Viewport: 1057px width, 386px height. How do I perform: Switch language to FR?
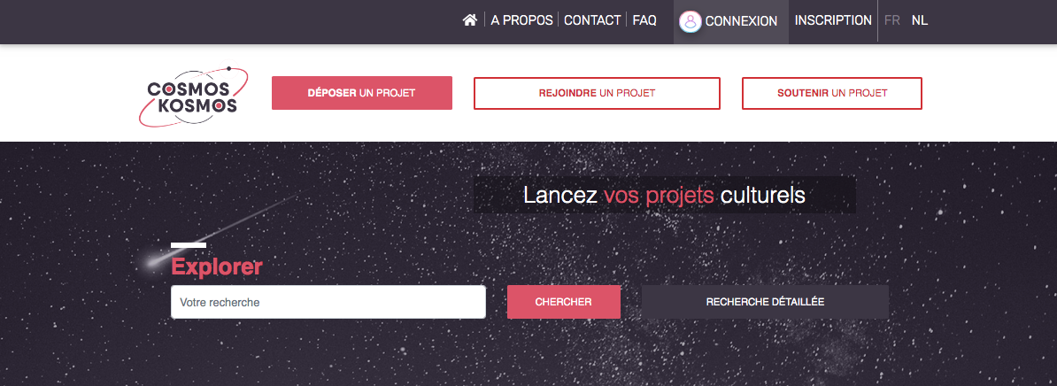(x=891, y=20)
